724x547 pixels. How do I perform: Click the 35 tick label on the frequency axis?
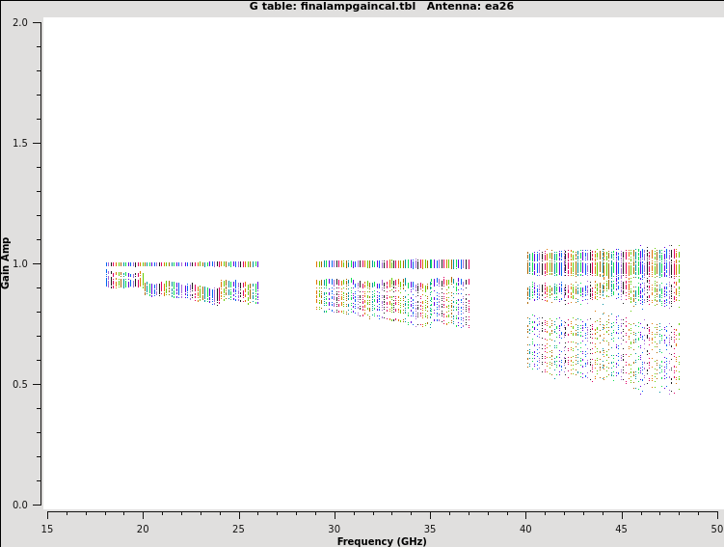[430, 529]
